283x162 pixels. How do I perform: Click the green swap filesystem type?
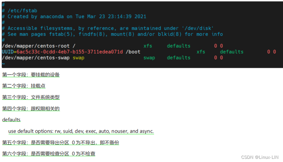(x=149, y=58)
